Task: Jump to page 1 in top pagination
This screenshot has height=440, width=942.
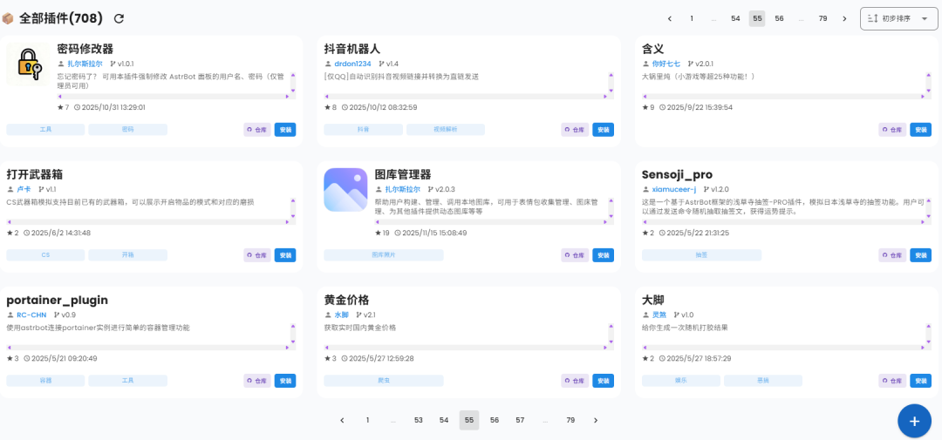Action: (692, 18)
